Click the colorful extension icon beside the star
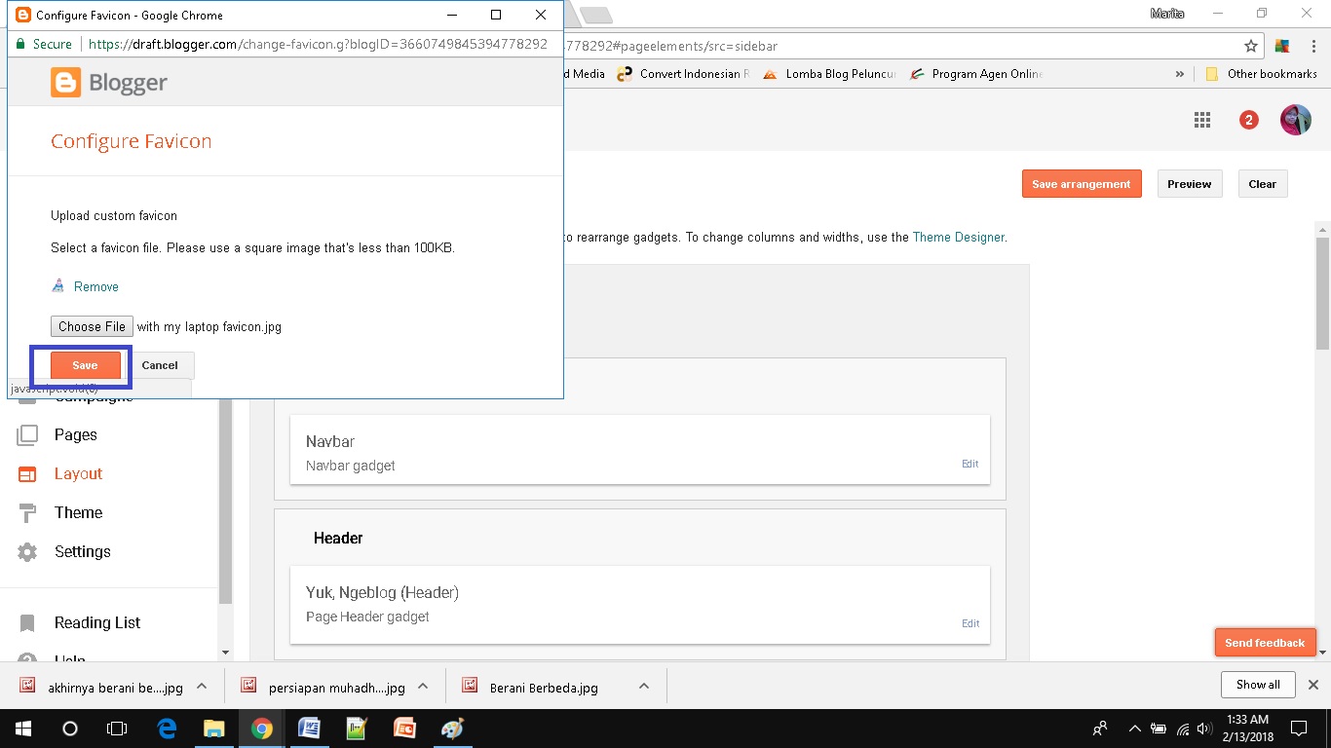Screen dimensions: 1331x748 click(x=1281, y=46)
